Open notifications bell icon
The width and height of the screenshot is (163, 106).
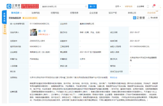click(153, 7)
